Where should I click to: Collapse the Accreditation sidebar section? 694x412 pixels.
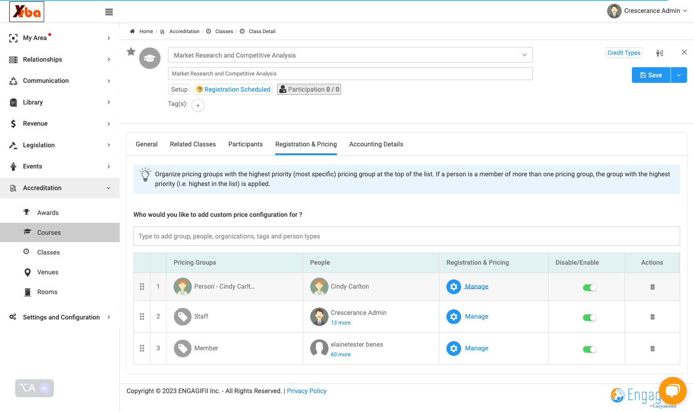click(x=60, y=188)
